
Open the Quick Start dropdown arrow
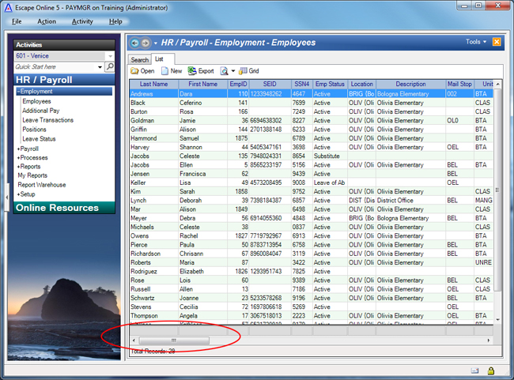click(x=100, y=67)
